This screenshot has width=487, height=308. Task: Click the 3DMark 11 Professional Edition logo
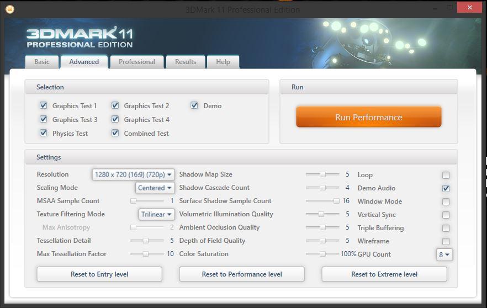(80, 38)
